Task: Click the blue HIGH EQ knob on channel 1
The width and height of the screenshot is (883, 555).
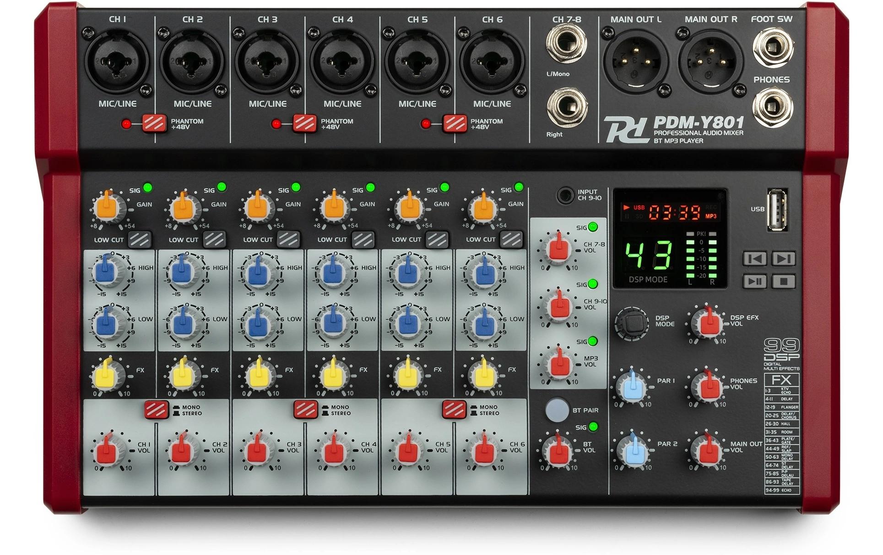Action: (x=108, y=272)
